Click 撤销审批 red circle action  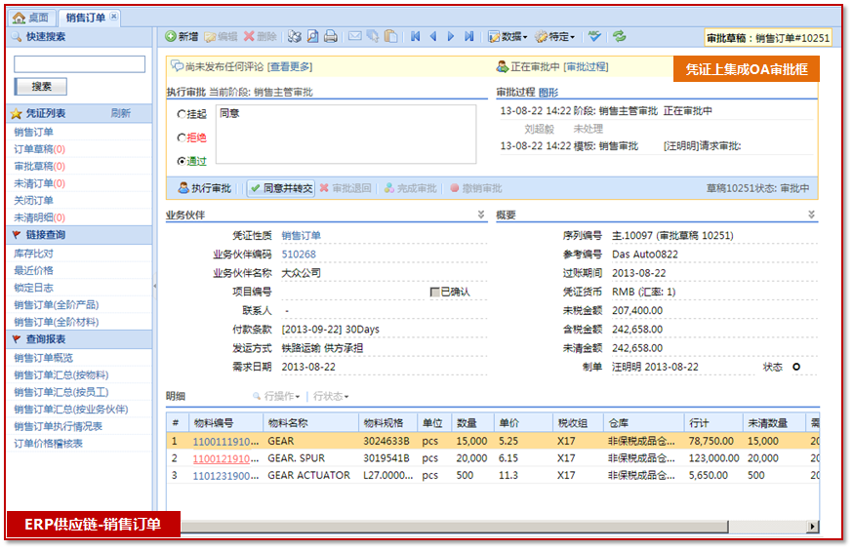click(476, 188)
